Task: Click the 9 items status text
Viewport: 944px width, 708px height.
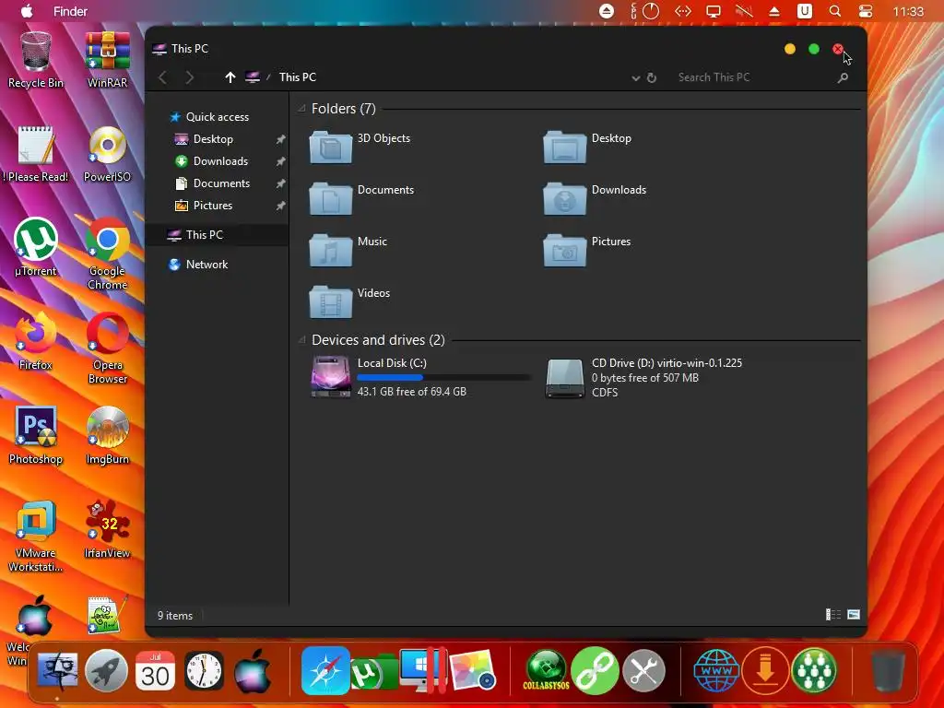Action: click(x=175, y=615)
